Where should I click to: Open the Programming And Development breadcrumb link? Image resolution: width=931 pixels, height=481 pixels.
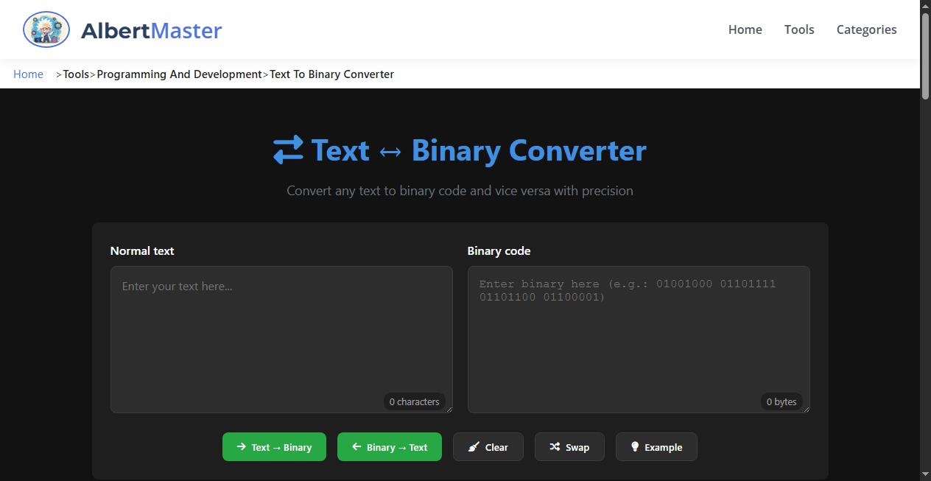tap(179, 74)
